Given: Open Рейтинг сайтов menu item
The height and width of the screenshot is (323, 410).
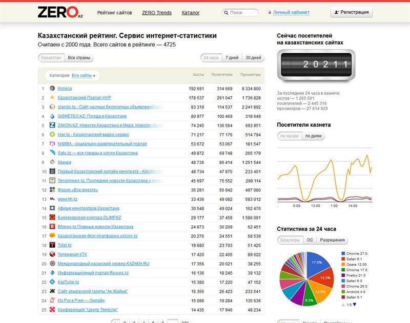Looking at the screenshot, I should pyautogui.click(x=114, y=12).
